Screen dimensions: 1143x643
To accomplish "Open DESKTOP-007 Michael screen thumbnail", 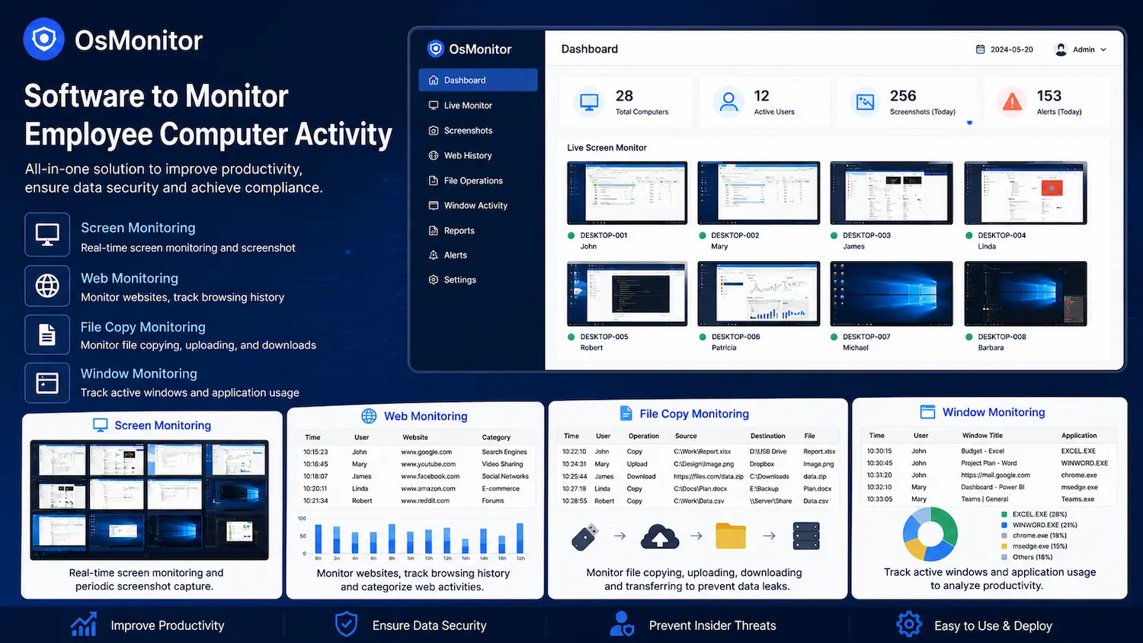I will point(892,294).
